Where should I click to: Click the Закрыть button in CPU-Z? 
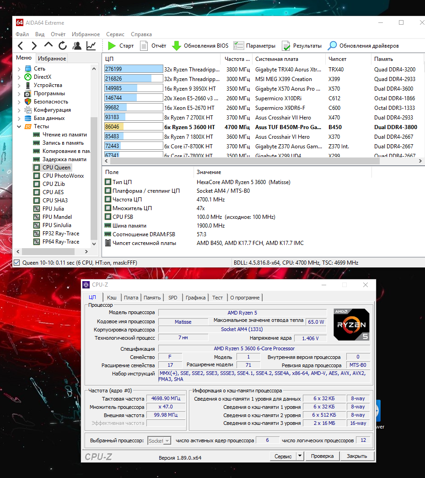click(357, 456)
